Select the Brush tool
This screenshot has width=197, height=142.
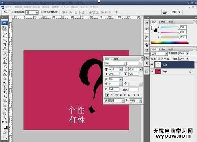pyautogui.click(x=5, y=58)
